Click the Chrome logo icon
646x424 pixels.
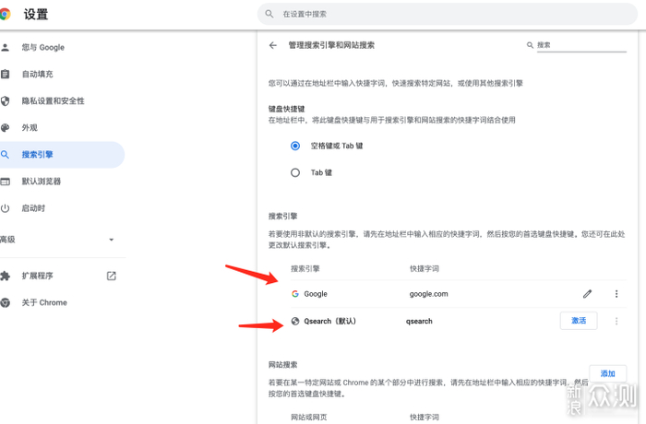5,14
